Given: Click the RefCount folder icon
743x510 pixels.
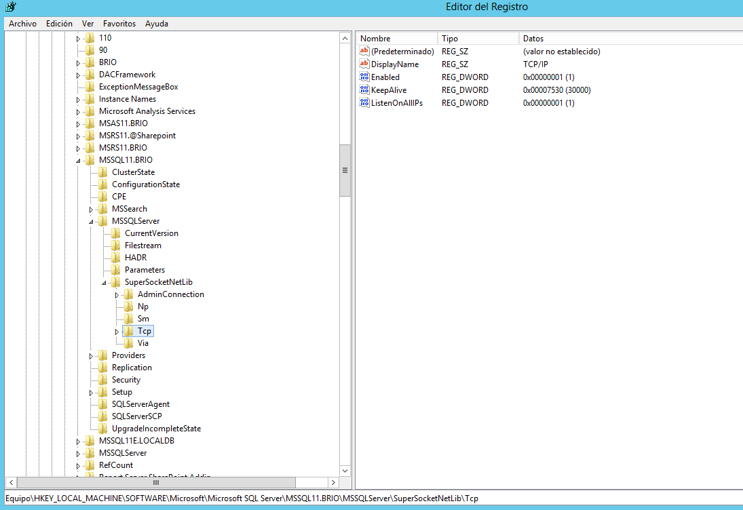Looking at the screenshot, I should pyautogui.click(x=90, y=465).
